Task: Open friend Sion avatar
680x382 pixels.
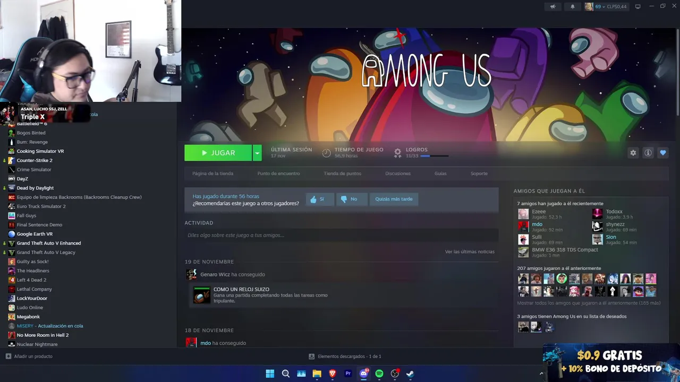Action: point(598,239)
